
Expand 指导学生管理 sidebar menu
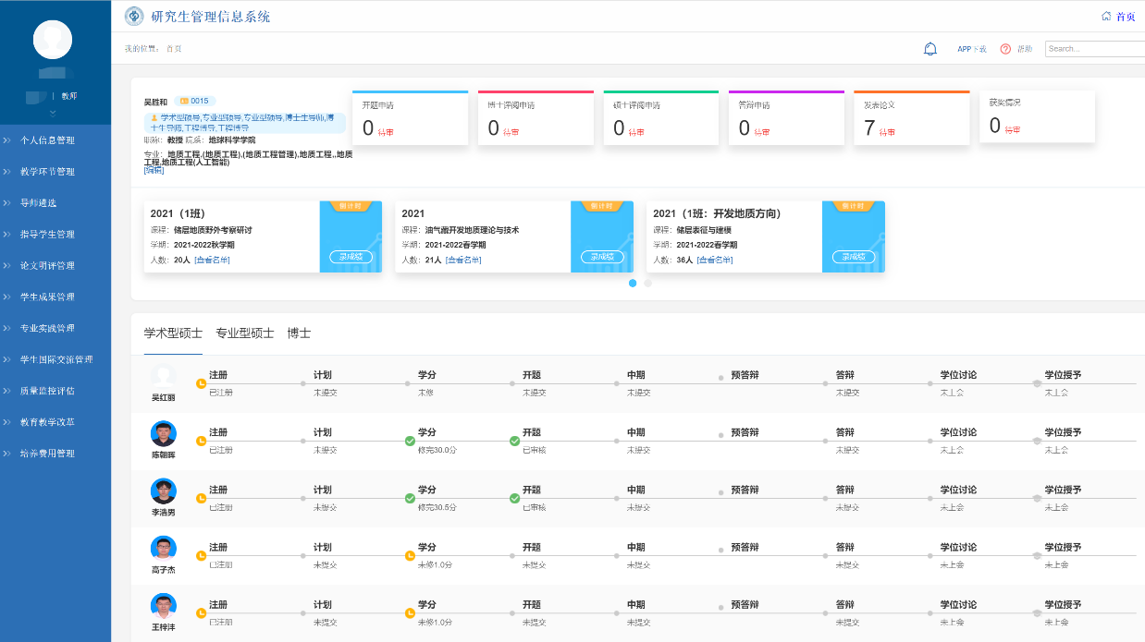coord(47,235)
